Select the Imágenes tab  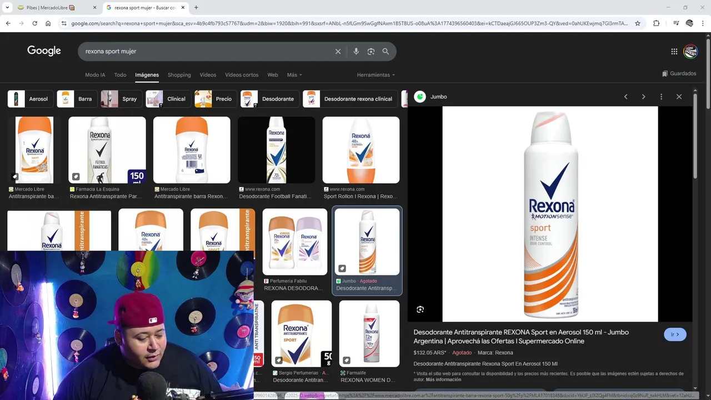[147, 75]
